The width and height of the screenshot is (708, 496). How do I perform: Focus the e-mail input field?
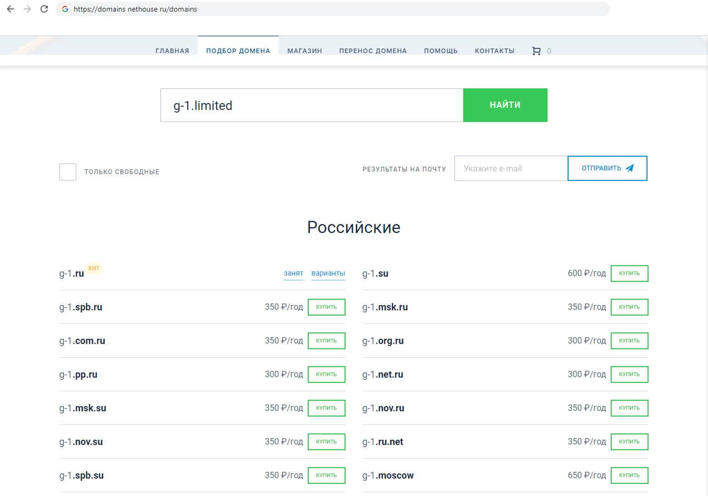click(x=510, y=168)
